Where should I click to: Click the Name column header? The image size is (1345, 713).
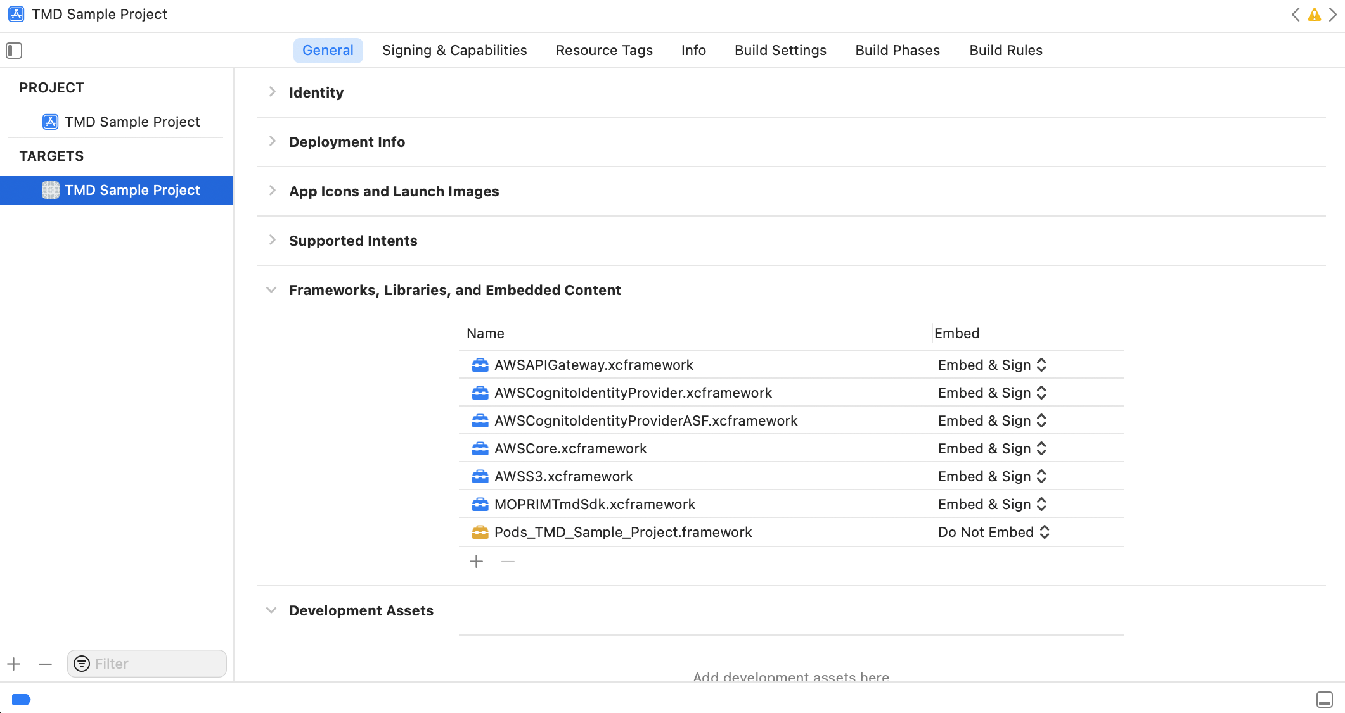click(486, 333)
